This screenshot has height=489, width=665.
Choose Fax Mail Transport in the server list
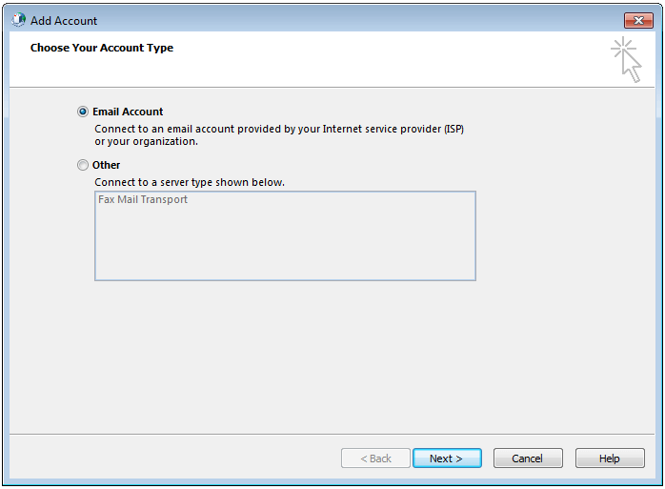[143, 199]
